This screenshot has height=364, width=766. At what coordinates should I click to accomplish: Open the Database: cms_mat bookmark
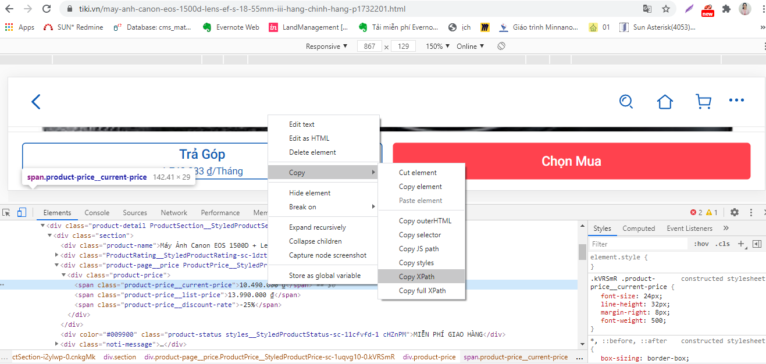(x=152, y=27)
